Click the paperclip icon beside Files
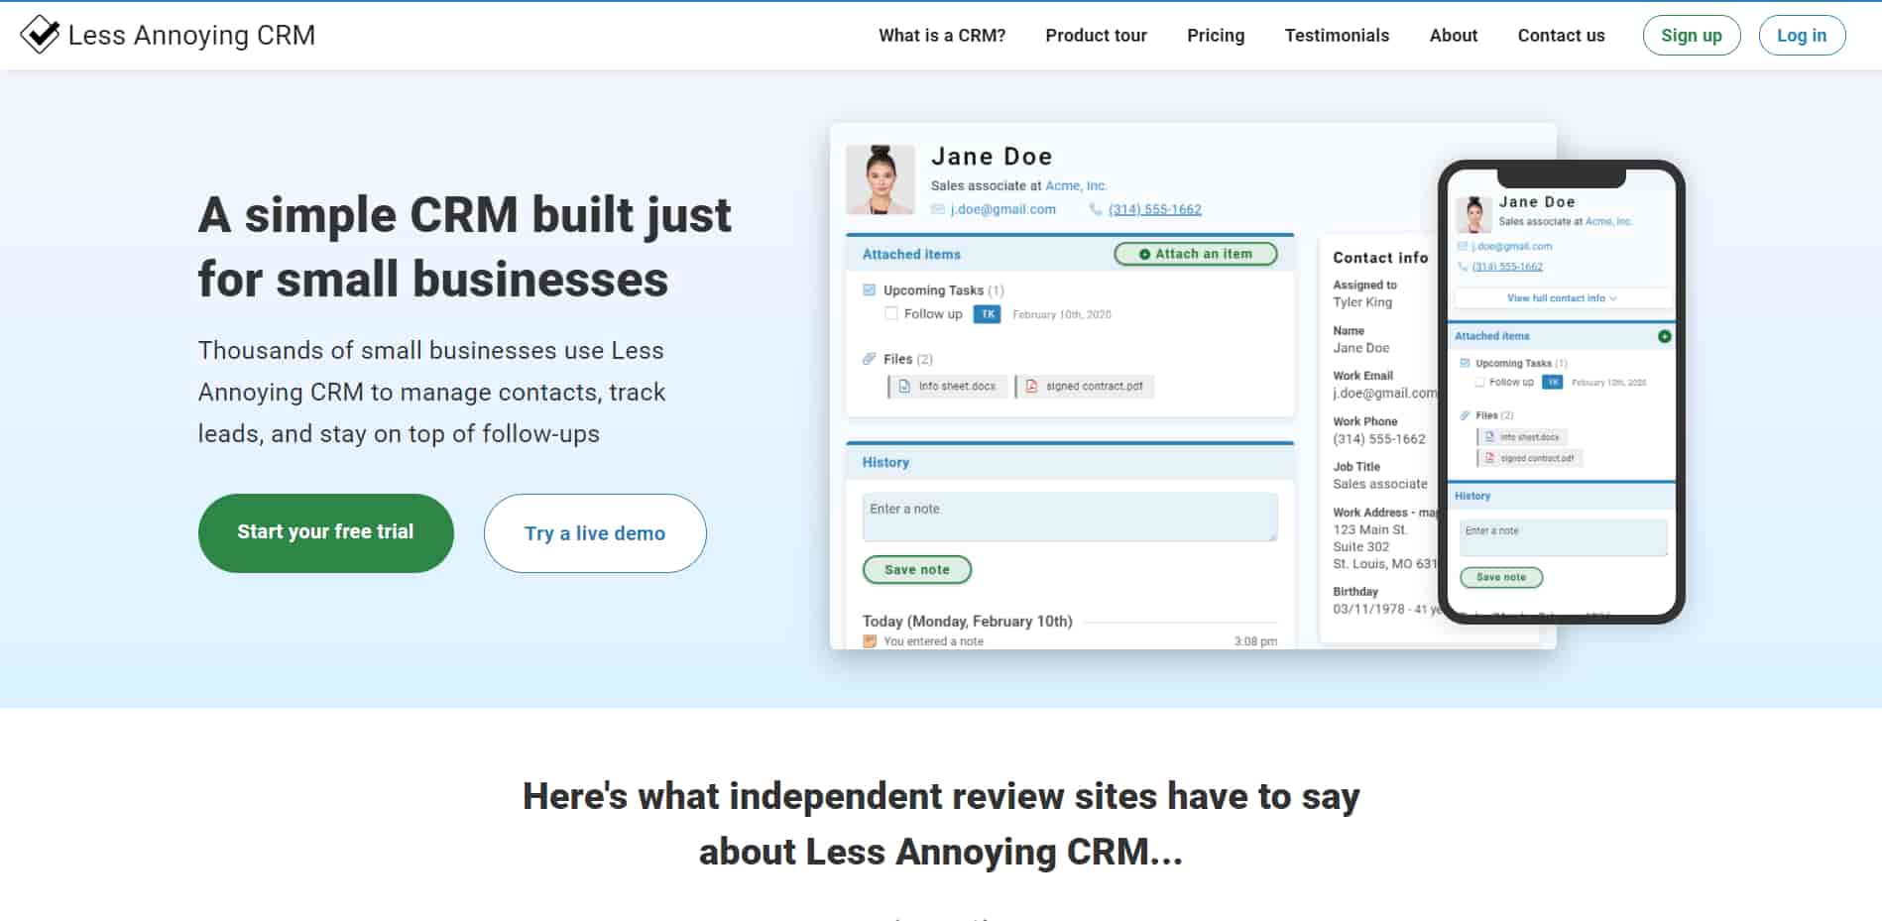This screenshot has width=1882, height=921. click(x=870, y=358)
